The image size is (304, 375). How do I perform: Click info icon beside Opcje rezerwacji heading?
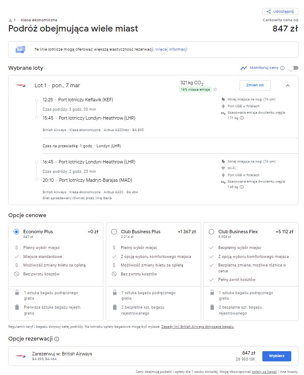(x=57, y=339)
